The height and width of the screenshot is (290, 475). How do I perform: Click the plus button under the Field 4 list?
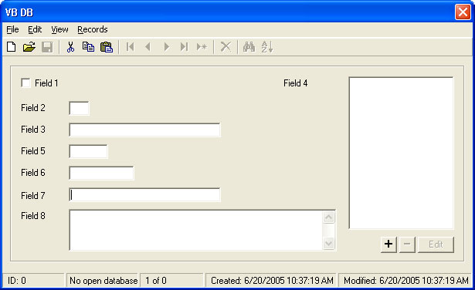pyautogui.click(x=388, y=244)
